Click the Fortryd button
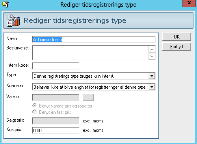This screenshot has width=197, height=144. tap(177, 47)
